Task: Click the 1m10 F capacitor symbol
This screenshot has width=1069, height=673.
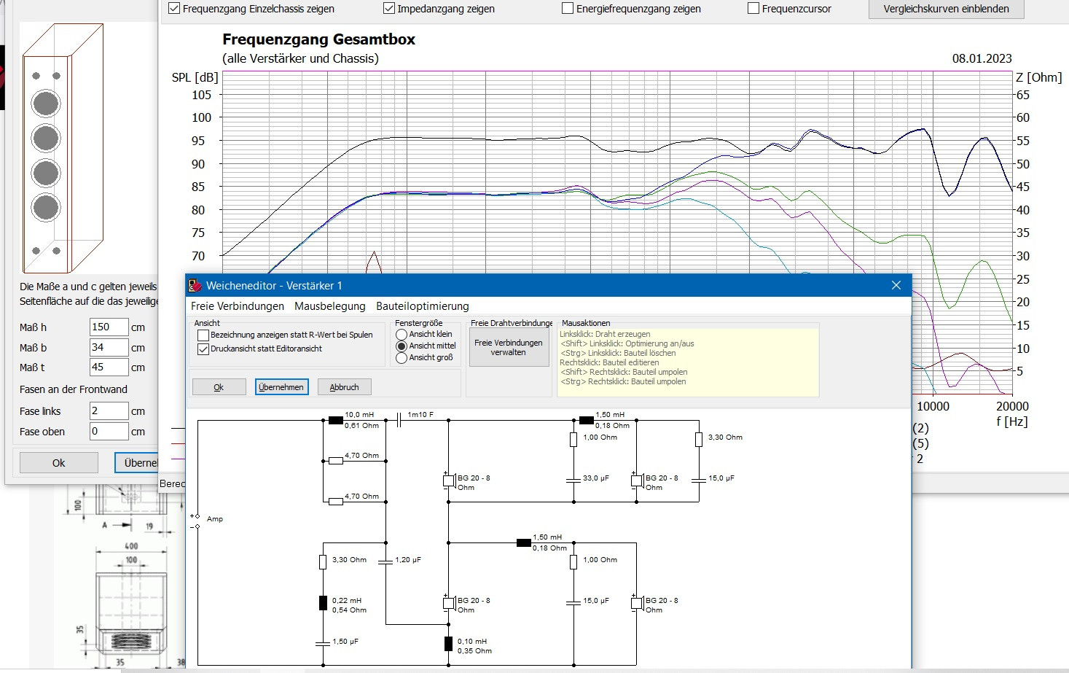Action: 399,420
